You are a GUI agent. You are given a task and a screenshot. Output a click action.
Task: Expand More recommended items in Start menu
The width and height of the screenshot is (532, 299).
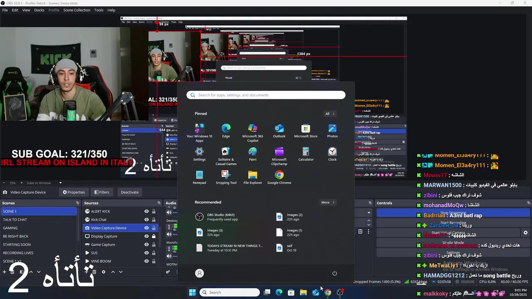point(328,202)
